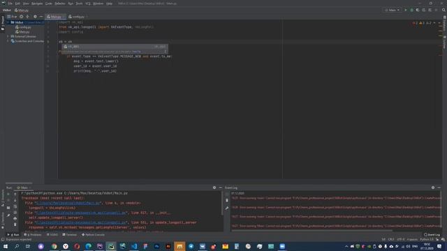Click the green Run button in toolbar
The height and width of the screenshot is (251, 447).
pos(406,10)
